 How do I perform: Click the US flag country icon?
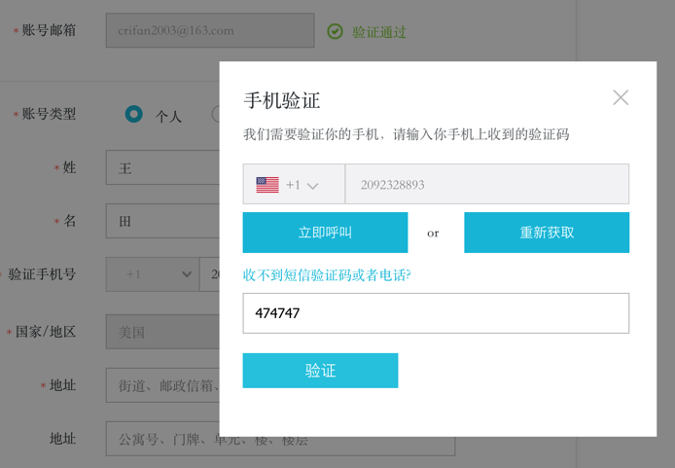[x=267, y=185]
